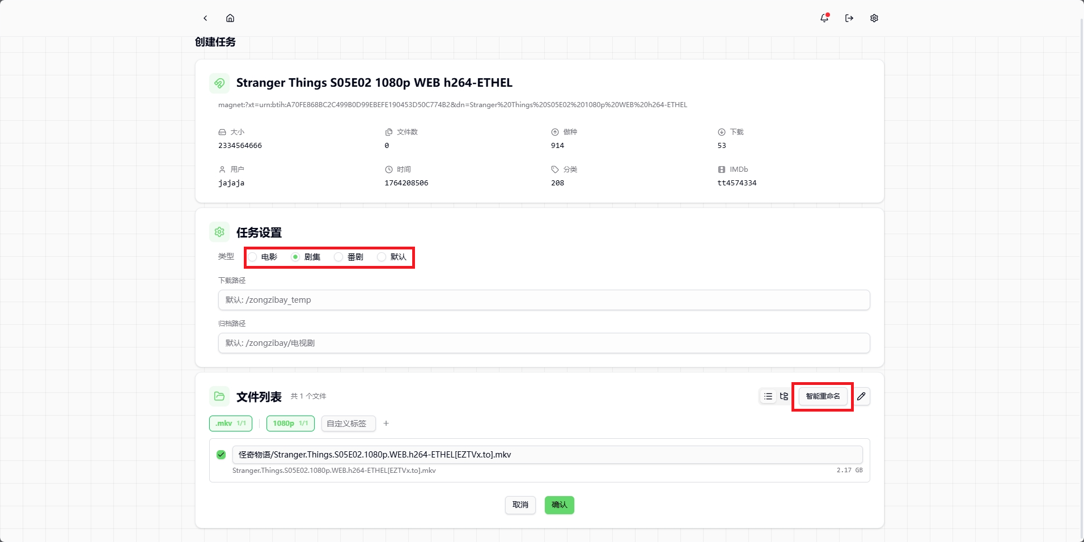Click the logout icon
This screenshot has height=542, width=1084.
tap(849, 18)
